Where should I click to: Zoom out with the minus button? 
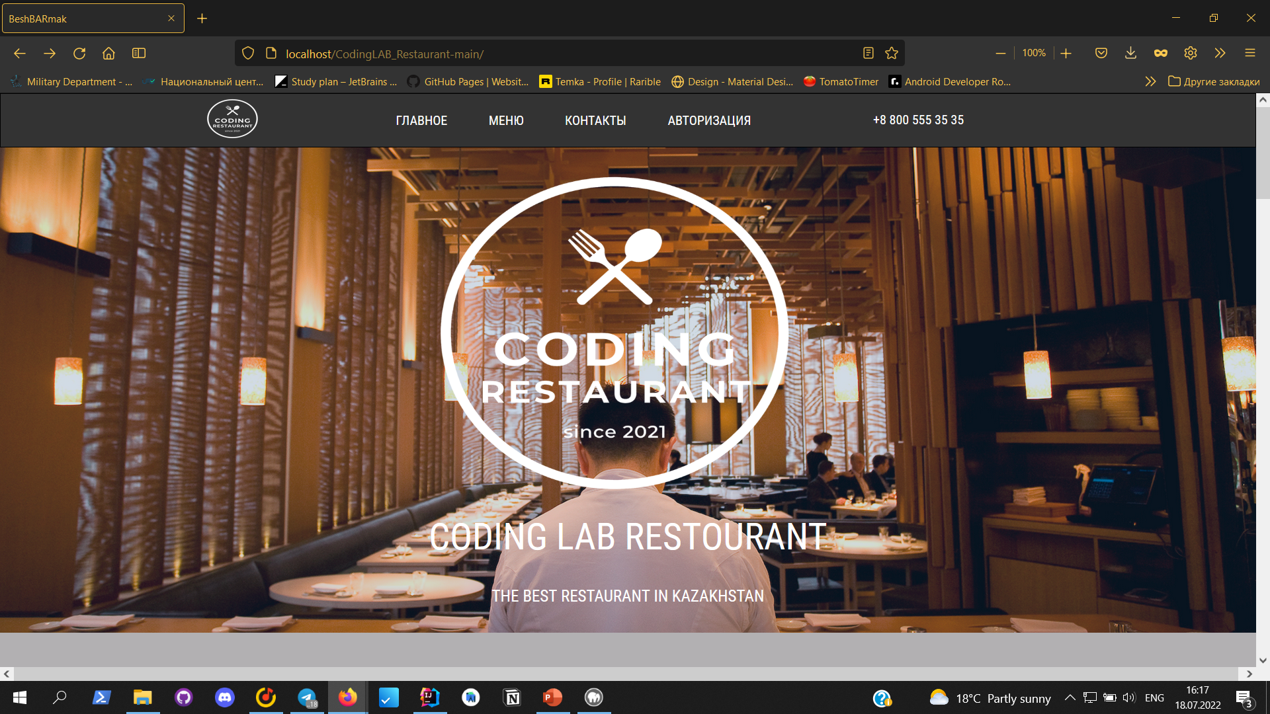(x=1000, y=54)
